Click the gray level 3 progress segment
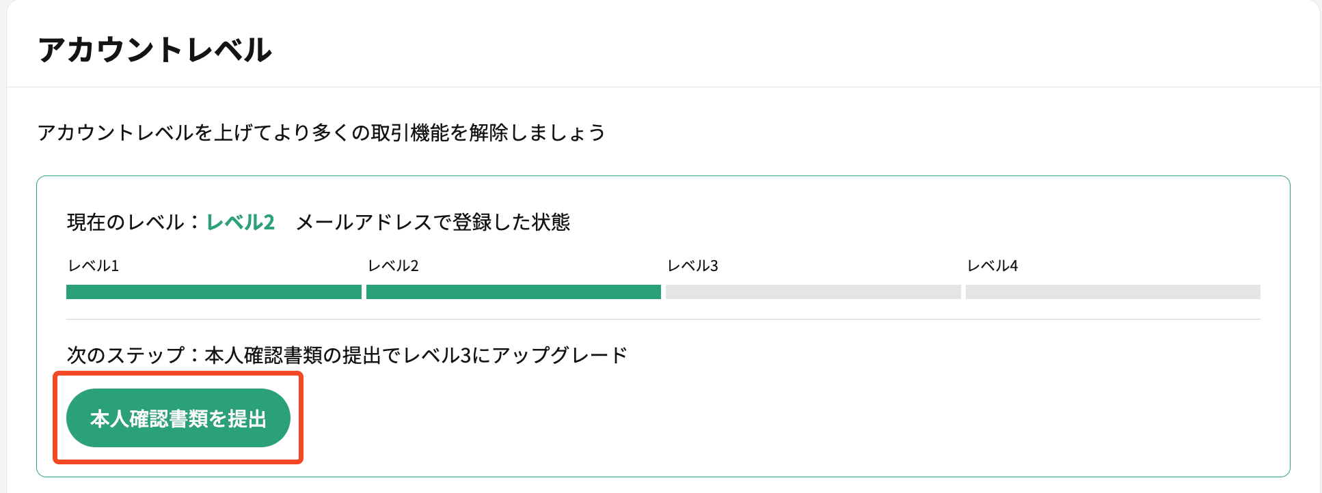This screenshot has width=1322, height=493. point(813,292)
